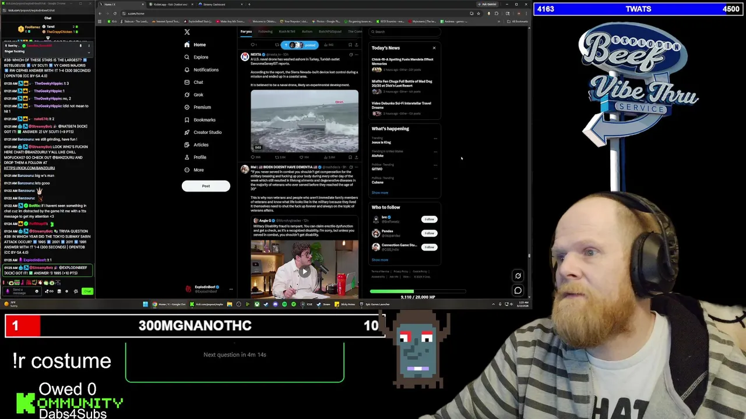The width and height of the screenshot is (746, 419).
Task: Open options for Jesus is King trend
Action: (x=435, y=139)
